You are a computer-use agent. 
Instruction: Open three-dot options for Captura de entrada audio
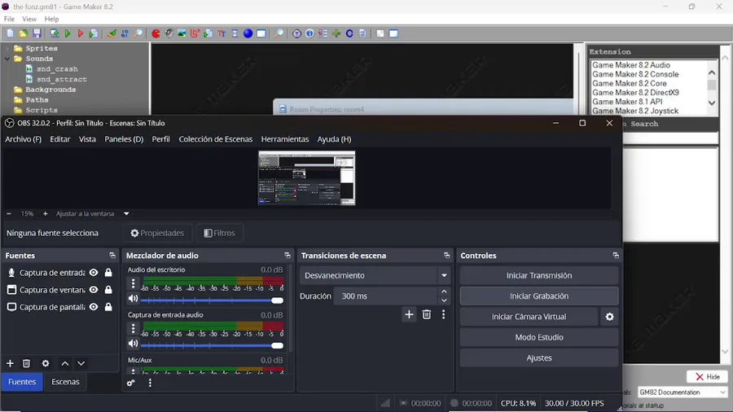pyautogui.click(x=134, y=329)
